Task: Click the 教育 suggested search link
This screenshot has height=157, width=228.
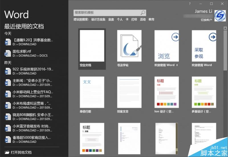Action: point(151,20)
